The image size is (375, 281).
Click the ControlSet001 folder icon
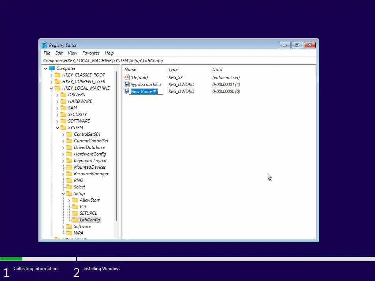click(x=69, y=134)
